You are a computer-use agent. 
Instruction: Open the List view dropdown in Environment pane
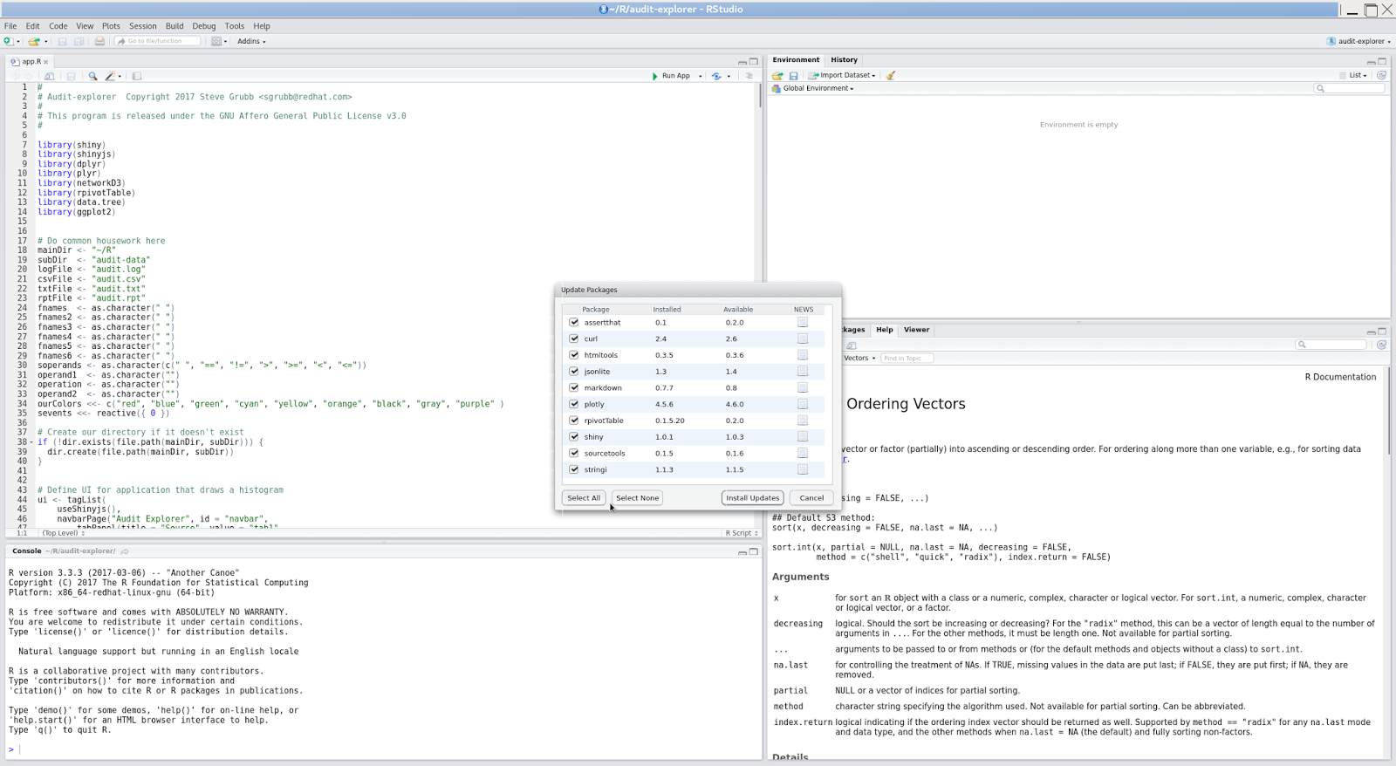pos(1354,76)
